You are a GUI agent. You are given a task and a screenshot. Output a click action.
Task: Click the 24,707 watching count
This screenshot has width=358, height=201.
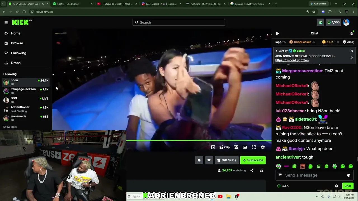[x=232, y=171]
